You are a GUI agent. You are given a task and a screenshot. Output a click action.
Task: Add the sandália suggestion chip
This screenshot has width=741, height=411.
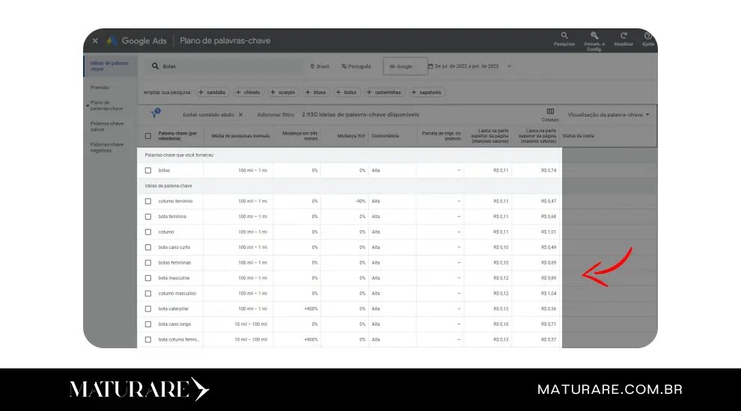pos(212,93)
